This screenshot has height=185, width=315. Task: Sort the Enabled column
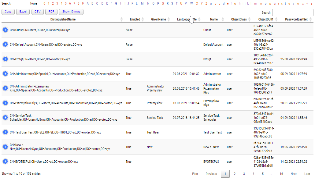click(x=135, y=19)
